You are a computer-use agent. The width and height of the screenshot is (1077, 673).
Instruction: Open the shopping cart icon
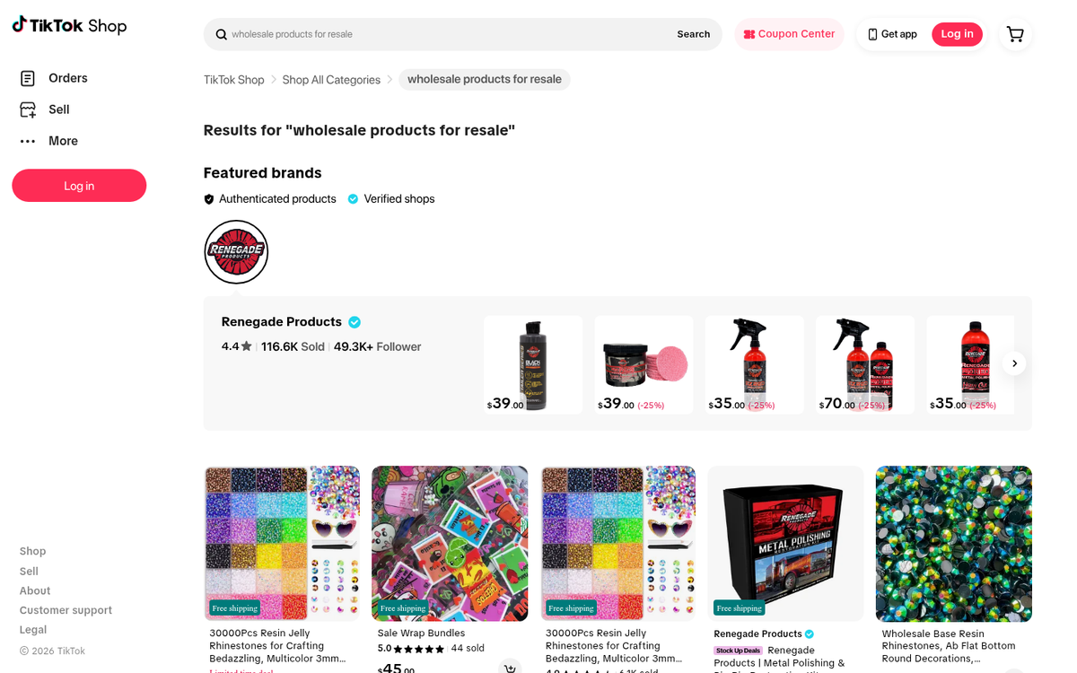(1015, 34)
